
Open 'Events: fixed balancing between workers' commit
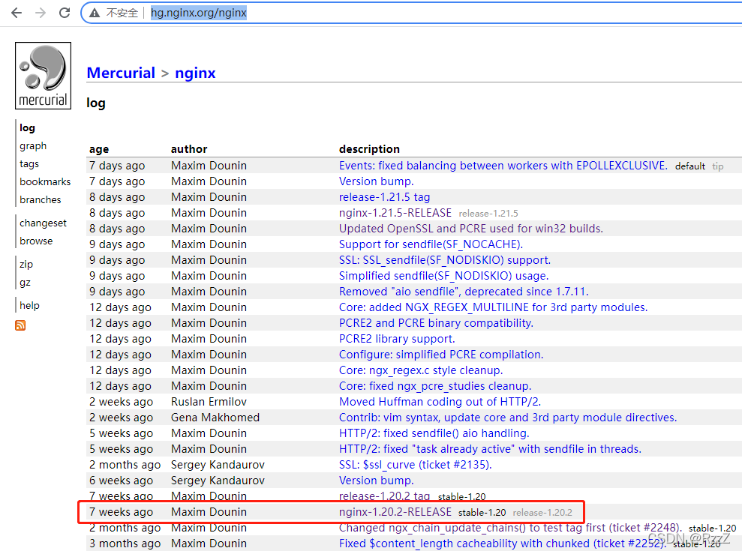tap(503, 166)
